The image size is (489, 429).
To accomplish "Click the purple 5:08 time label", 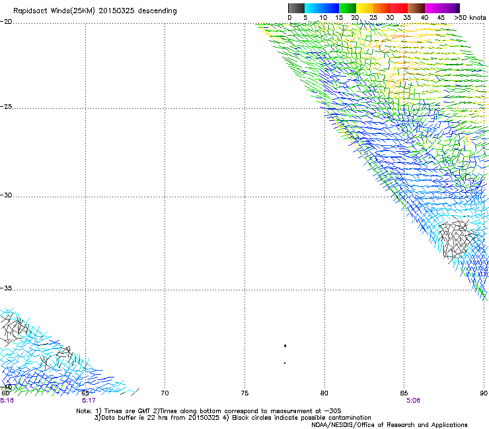I will tap(413, 401).
